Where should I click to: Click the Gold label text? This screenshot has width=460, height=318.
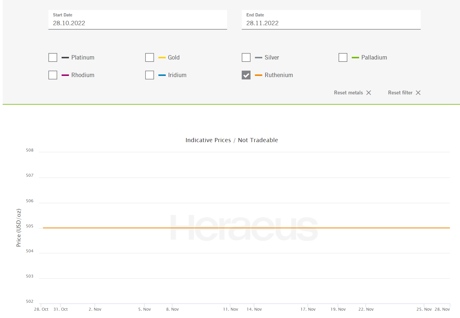(x=174, y=57)
